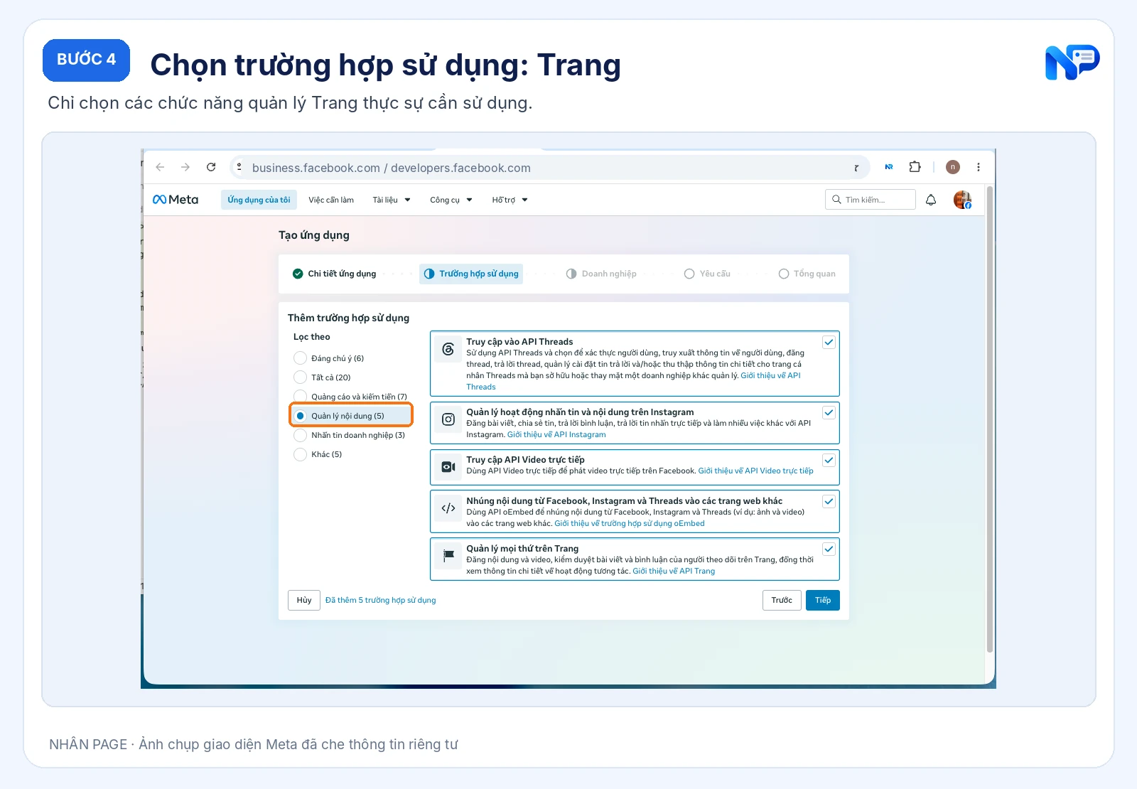
Task: Uncheck the Instagram messaging use case checkbox
Action: click(x=829, y=412)
